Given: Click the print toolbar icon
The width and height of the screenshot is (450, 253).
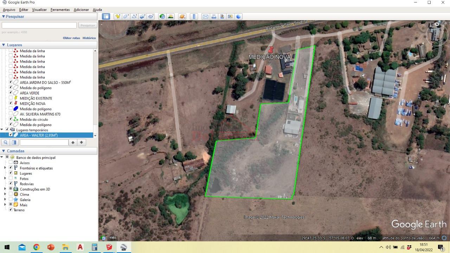Looking at the screenshot, I should pos(214,17).
